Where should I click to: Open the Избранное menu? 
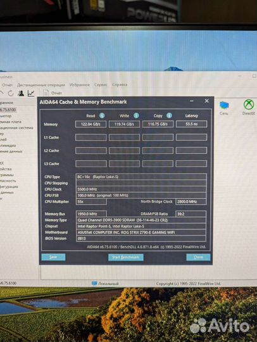tap(80, 85)
